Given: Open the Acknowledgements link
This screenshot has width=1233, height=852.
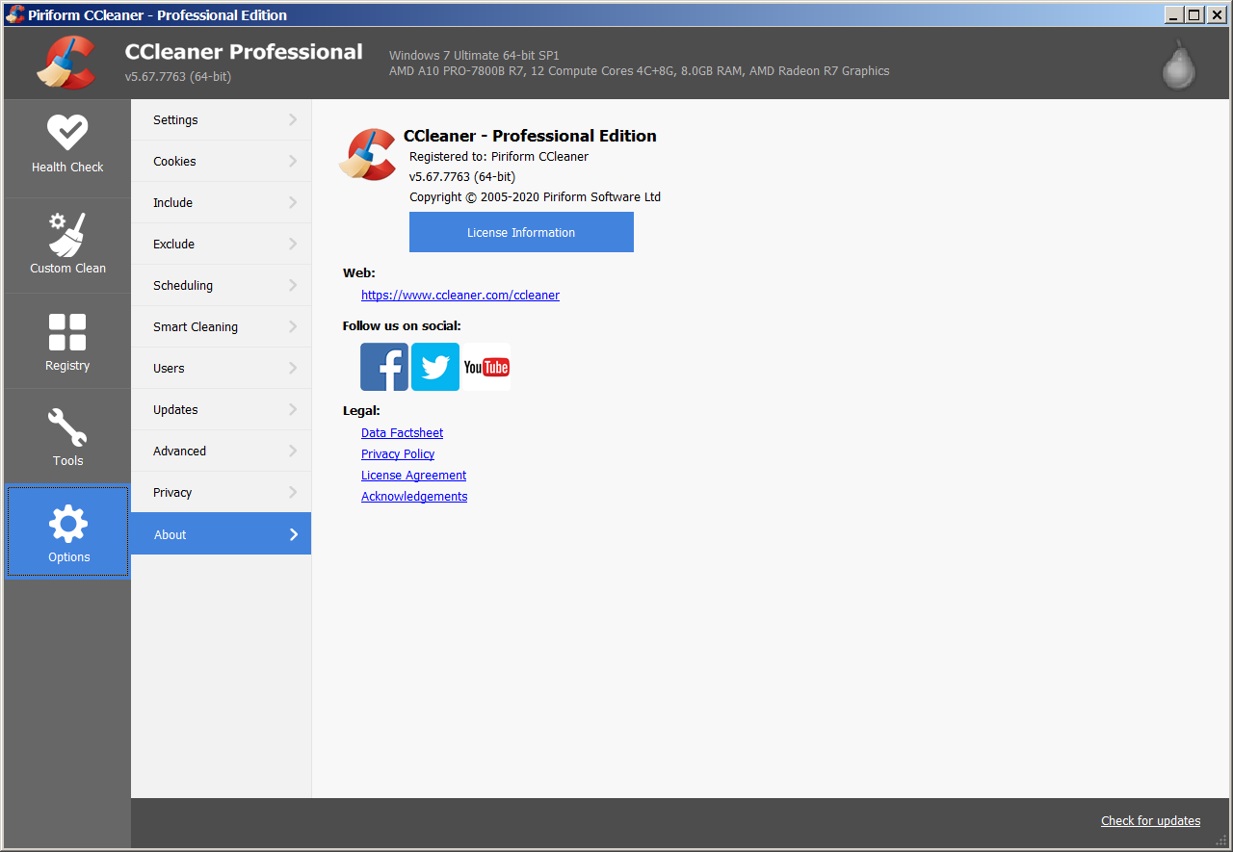Looking at the screenshot, I should (x=414, y=497).
